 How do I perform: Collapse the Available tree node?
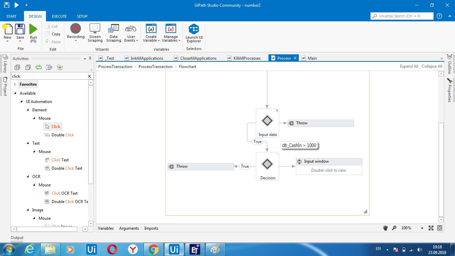pos(15,93)
